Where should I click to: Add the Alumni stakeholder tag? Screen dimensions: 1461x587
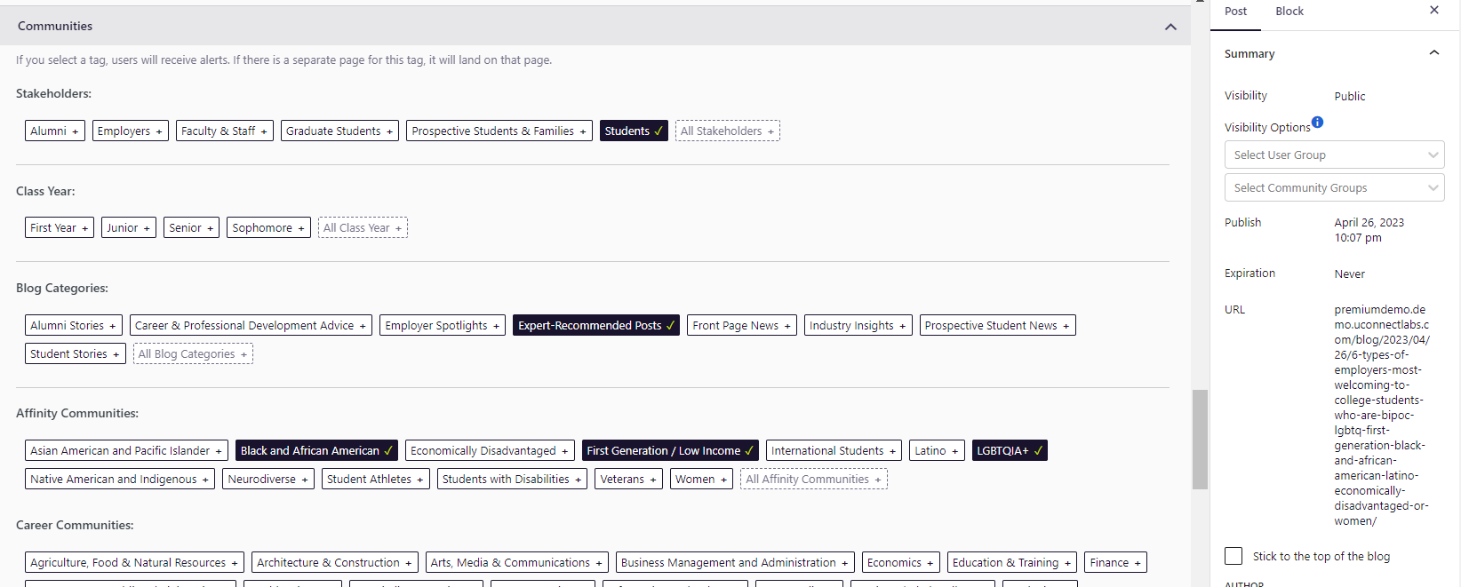click(x=54, y=131)
